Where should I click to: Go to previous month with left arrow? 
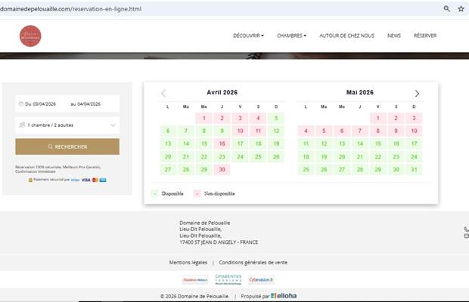[x=163, y=94]
